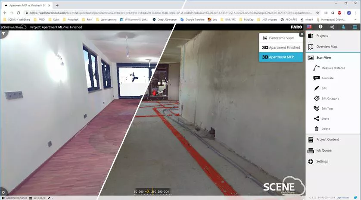Viewport: 361px width, 200px height.
Task: Open the FARO bookmark folder
Action: (39, 19)
